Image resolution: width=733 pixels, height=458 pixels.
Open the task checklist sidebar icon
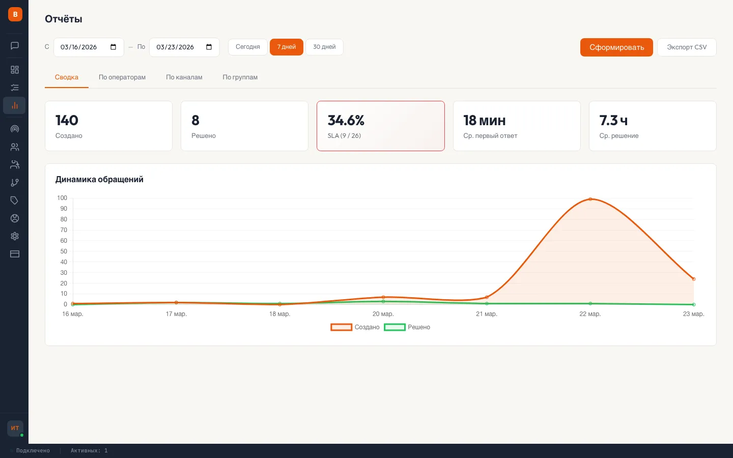click(x=15, y=88)
